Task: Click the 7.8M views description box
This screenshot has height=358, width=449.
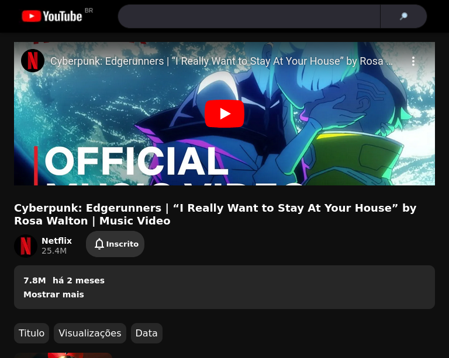Action: coord(224,287)
